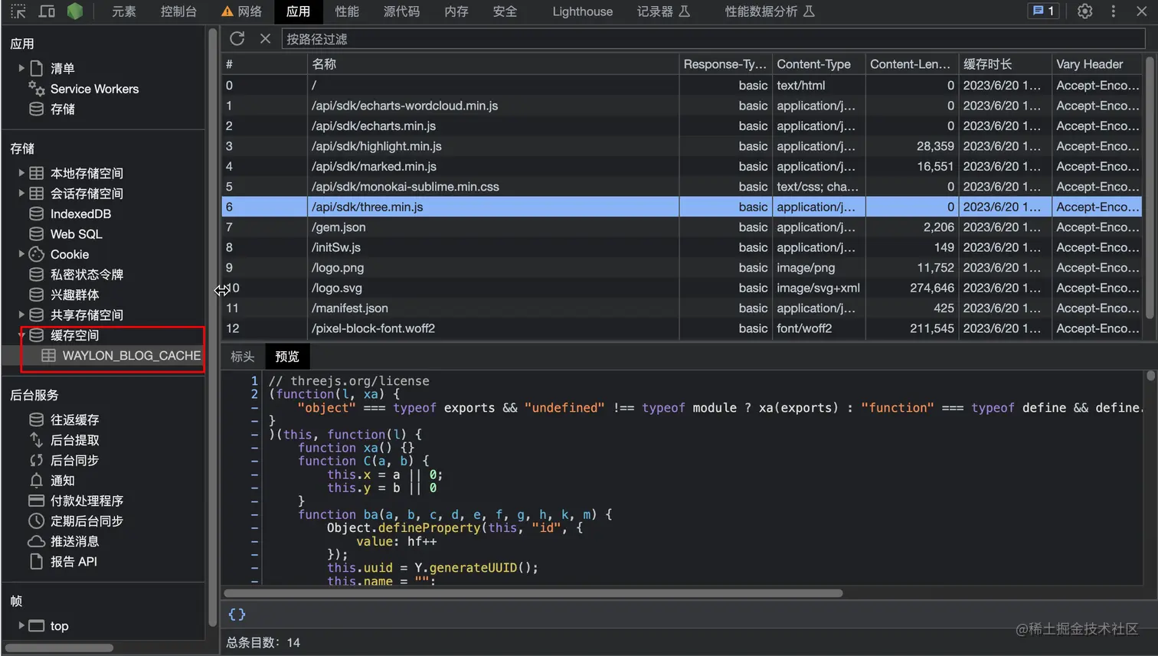1158x656 pixels.
Task: Open the DevTools three-dot more menu
Action: pos(1113,11)
